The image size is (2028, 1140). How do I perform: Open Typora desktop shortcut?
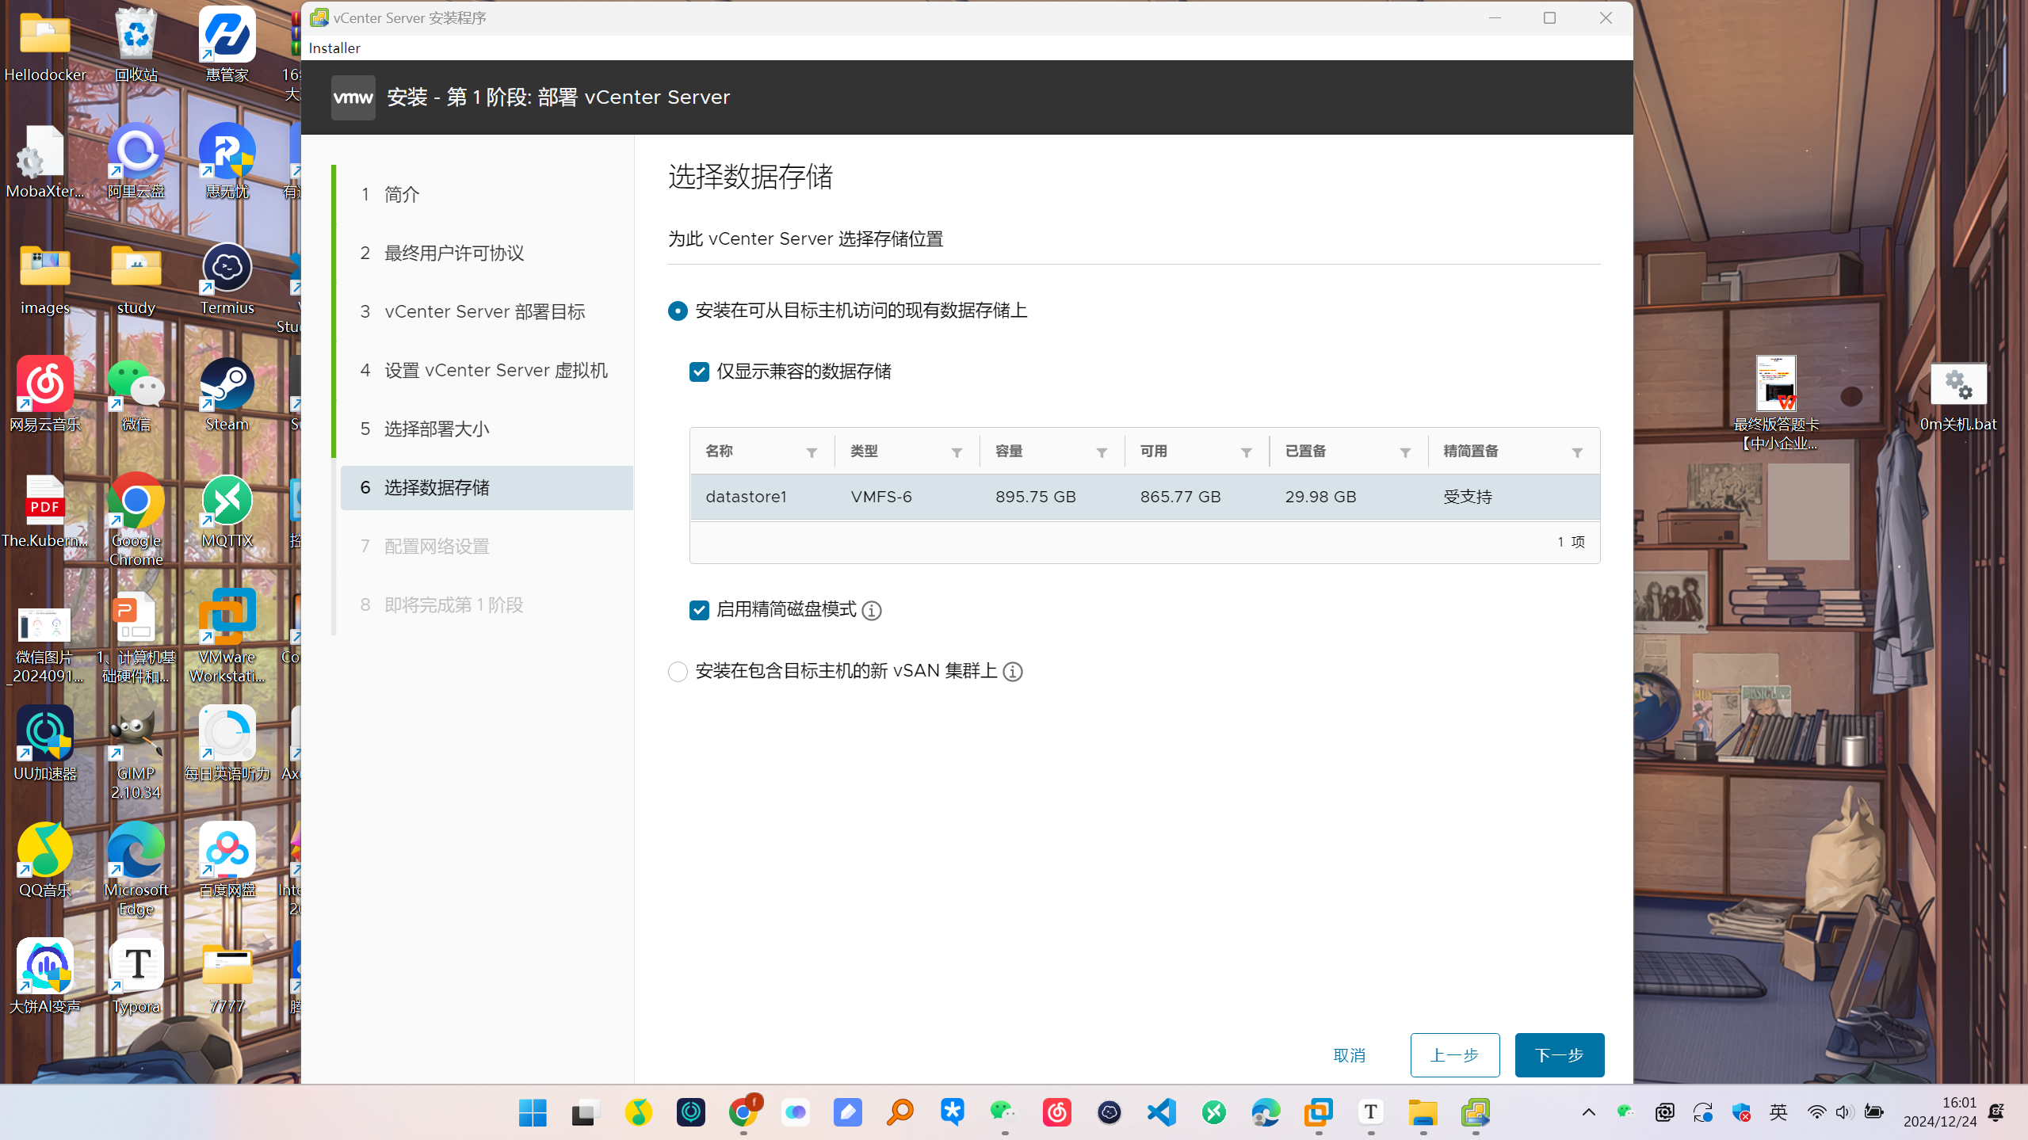(x=136, y=978)
